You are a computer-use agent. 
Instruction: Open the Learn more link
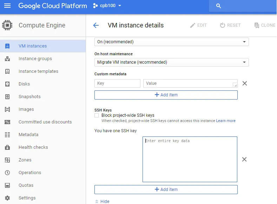(x=226, y=121)
